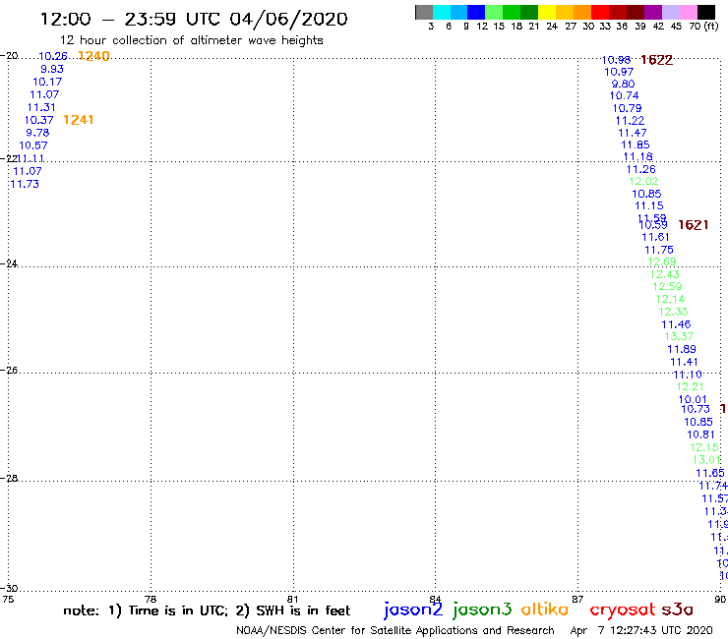The width and height of the screenshot is (728, 639).
Task: Click the 11.61 wave height reading
Action: click(655, 237)
